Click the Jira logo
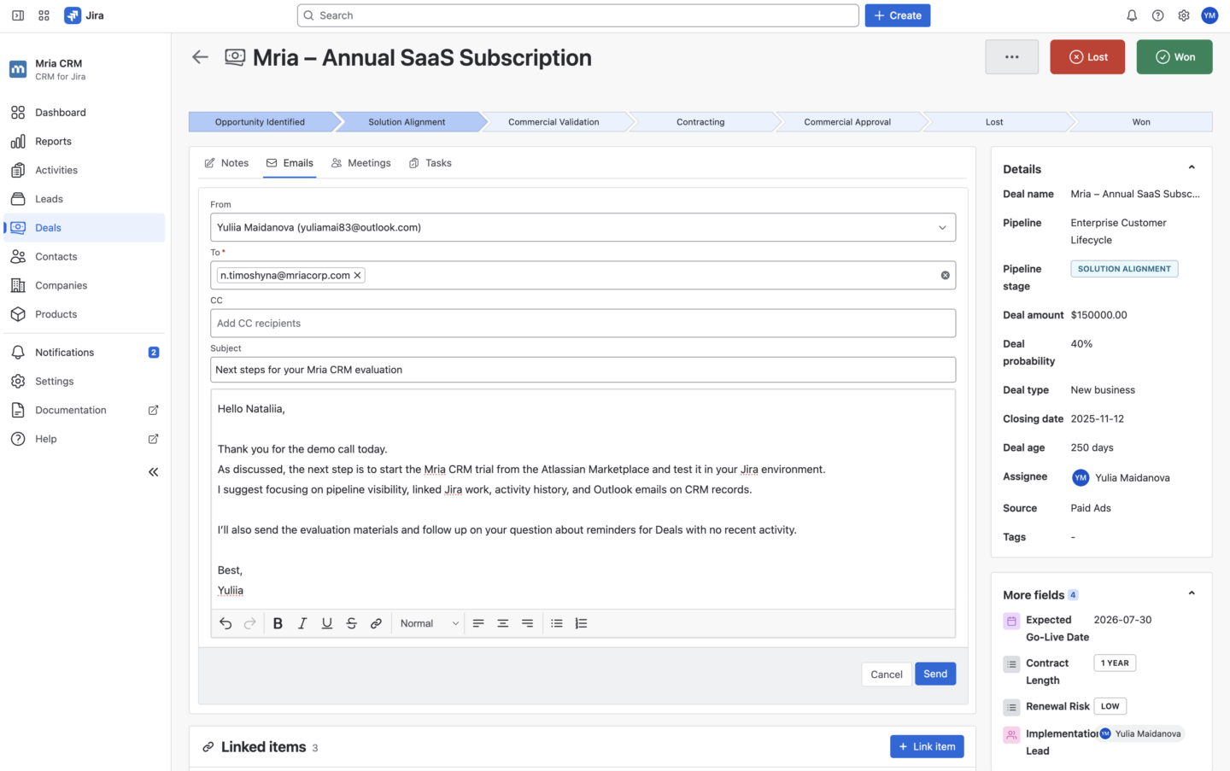Image resolution: width=1230 pixels, height=771 pixels. pos(84,15)
